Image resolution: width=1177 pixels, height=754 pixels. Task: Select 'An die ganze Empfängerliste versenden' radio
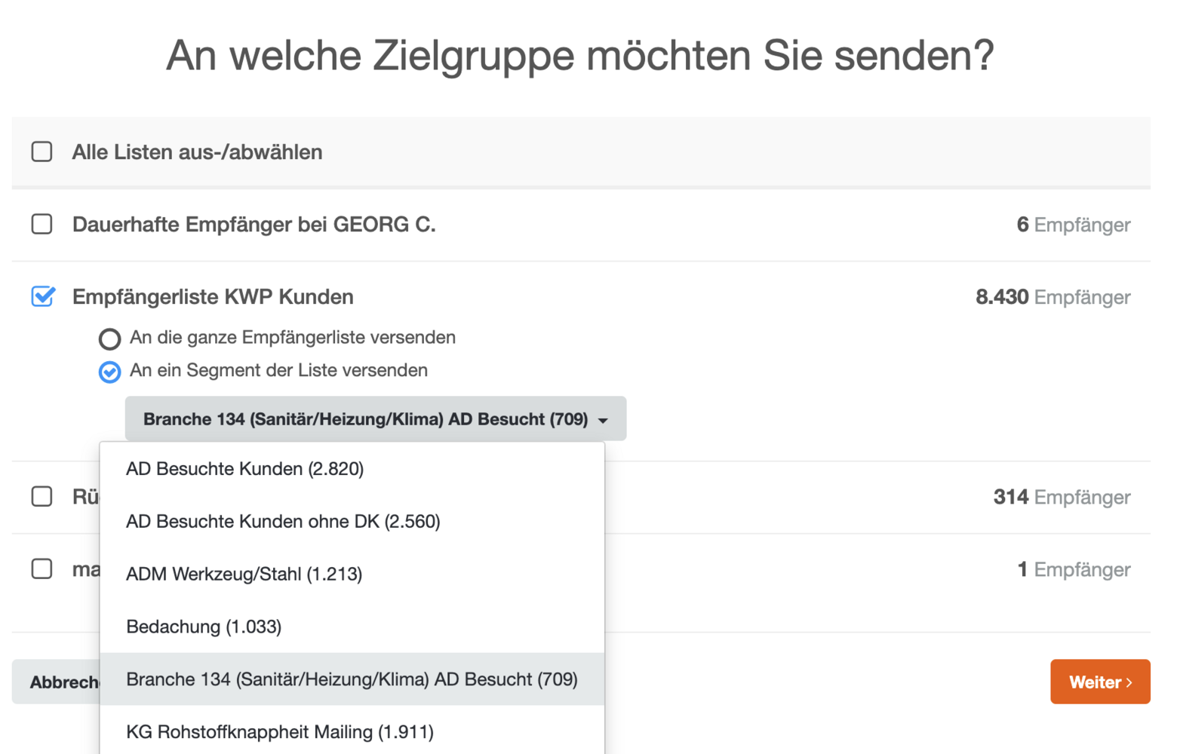click(109, 339)
